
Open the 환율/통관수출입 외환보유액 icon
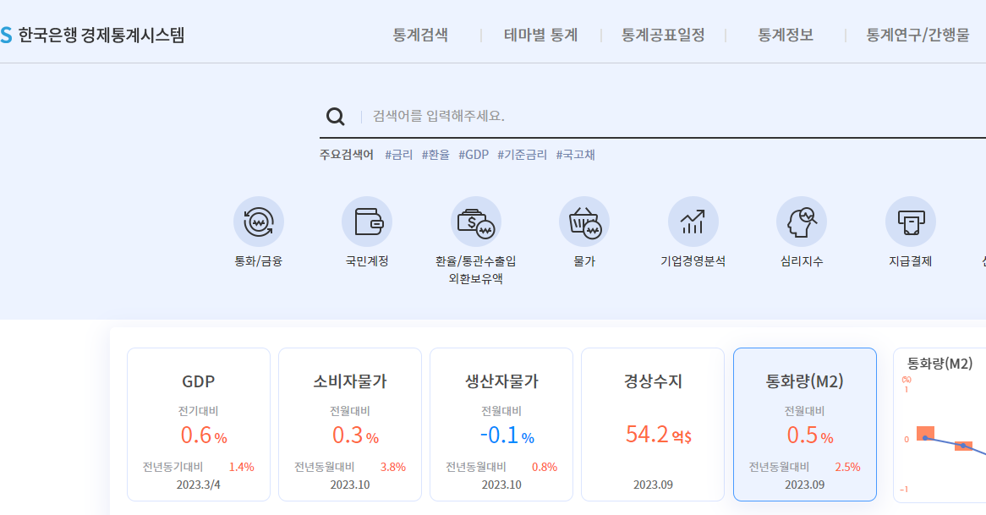click(476, 221)
